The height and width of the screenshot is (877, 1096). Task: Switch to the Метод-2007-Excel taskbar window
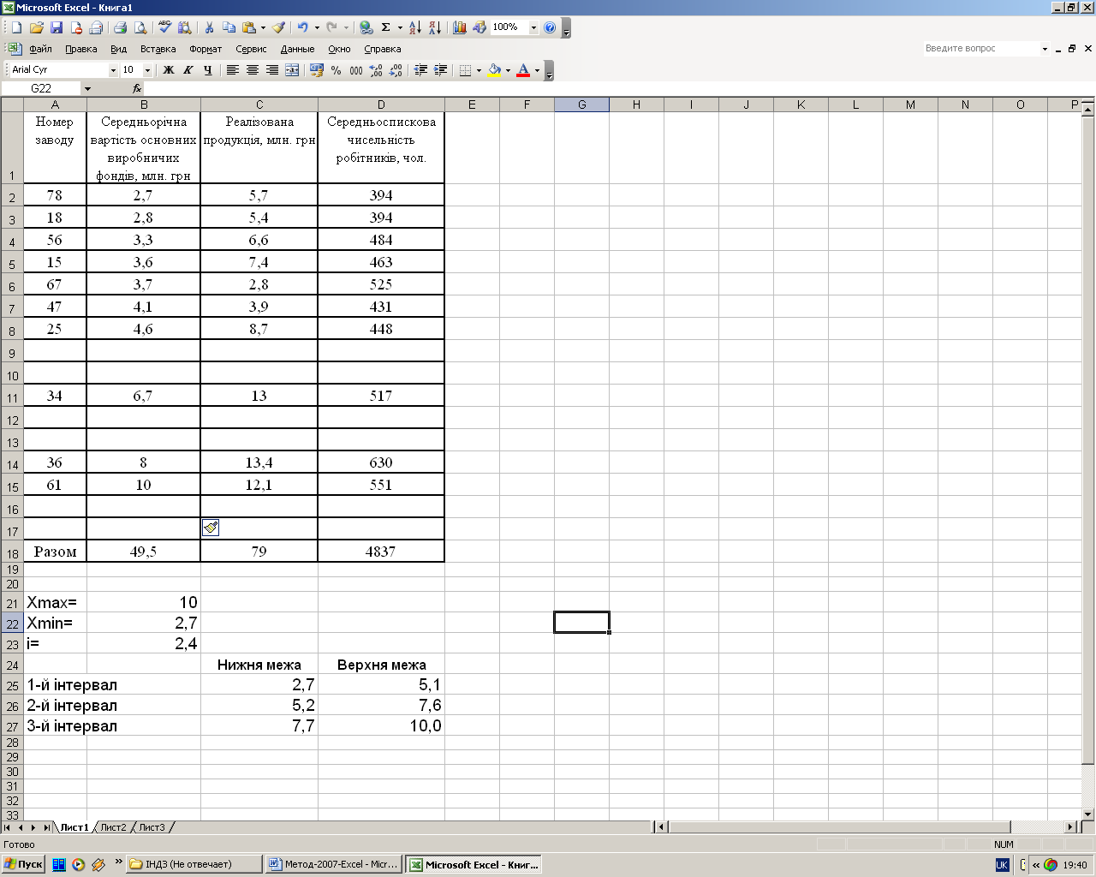(x=333, y=864)
